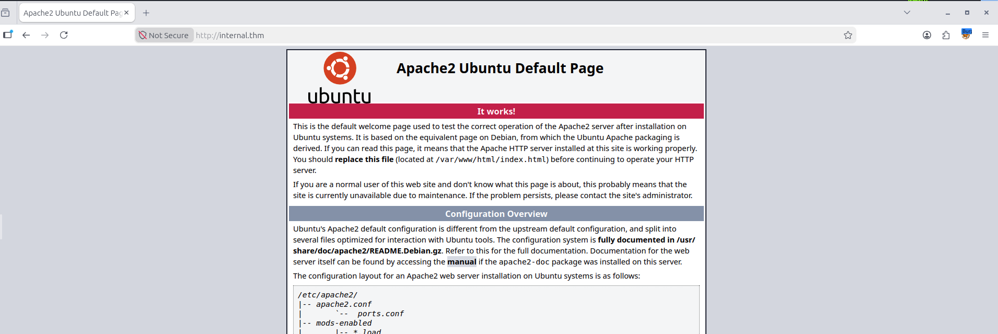Close the Apache2 Ubuntu Default Page tab

(x=126, y=13)
